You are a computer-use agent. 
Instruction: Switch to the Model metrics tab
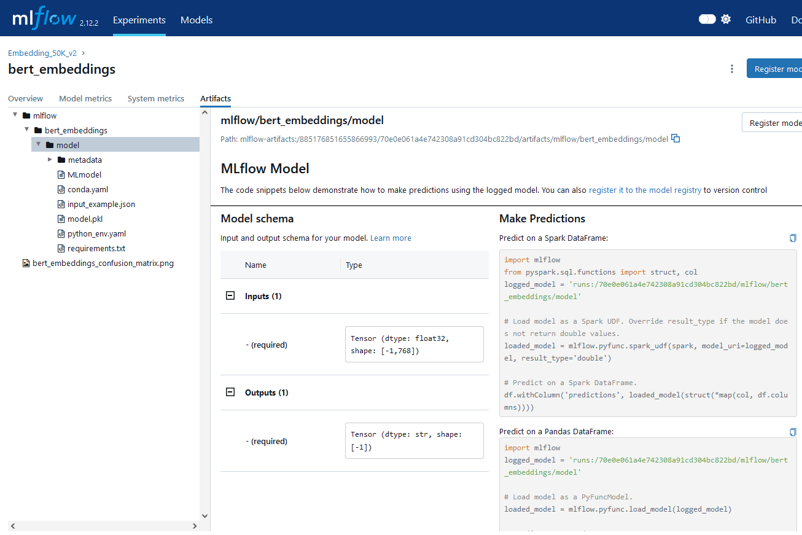(x=85, y=99)
